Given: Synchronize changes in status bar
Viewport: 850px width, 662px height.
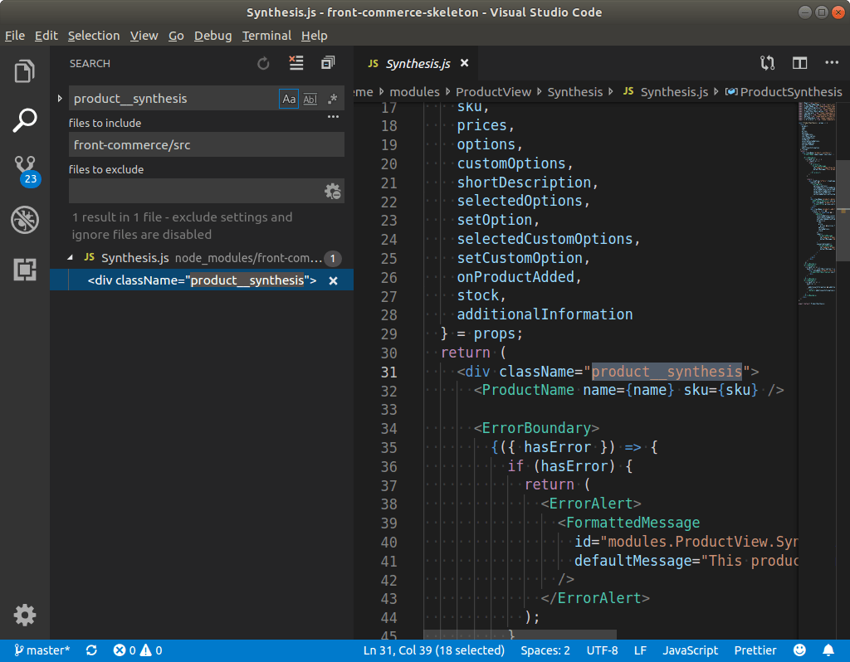Looking at the screenshot, I should [91, 650].
